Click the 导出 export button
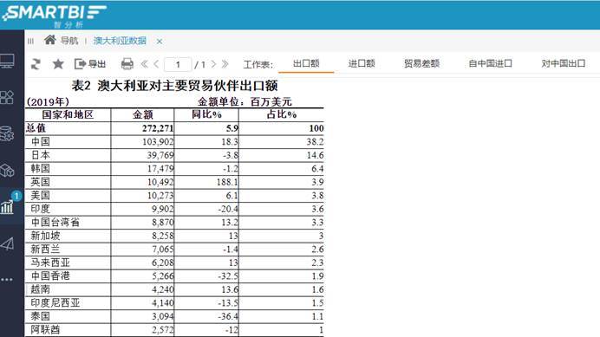This screenshot has height=337, width=600. pos(90,64)
